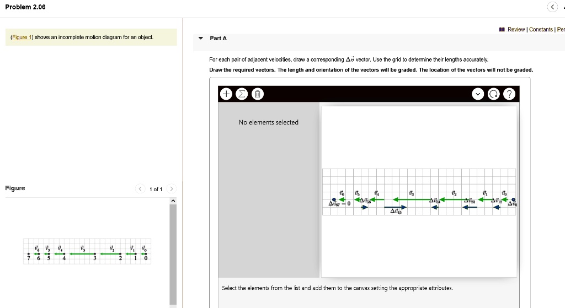This screenshot has width=565, height=308.
Task: Go to previous figure arrow
Action: 140,189
